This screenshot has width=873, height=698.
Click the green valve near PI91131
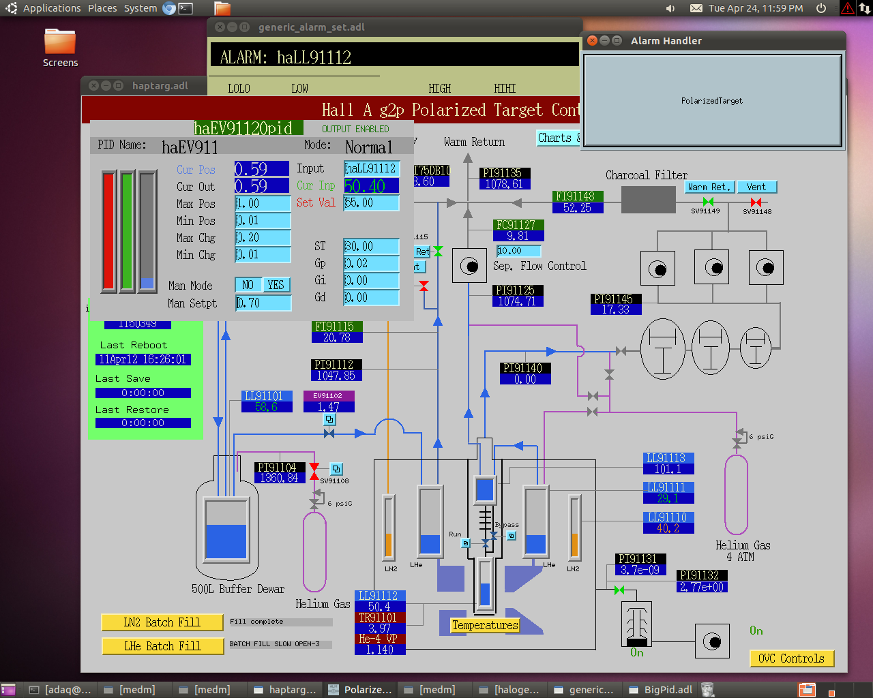(619, 590)
